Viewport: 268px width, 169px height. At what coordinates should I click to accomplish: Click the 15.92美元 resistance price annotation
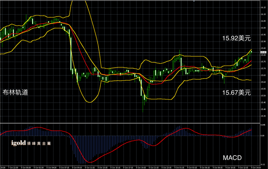(236, 38)
